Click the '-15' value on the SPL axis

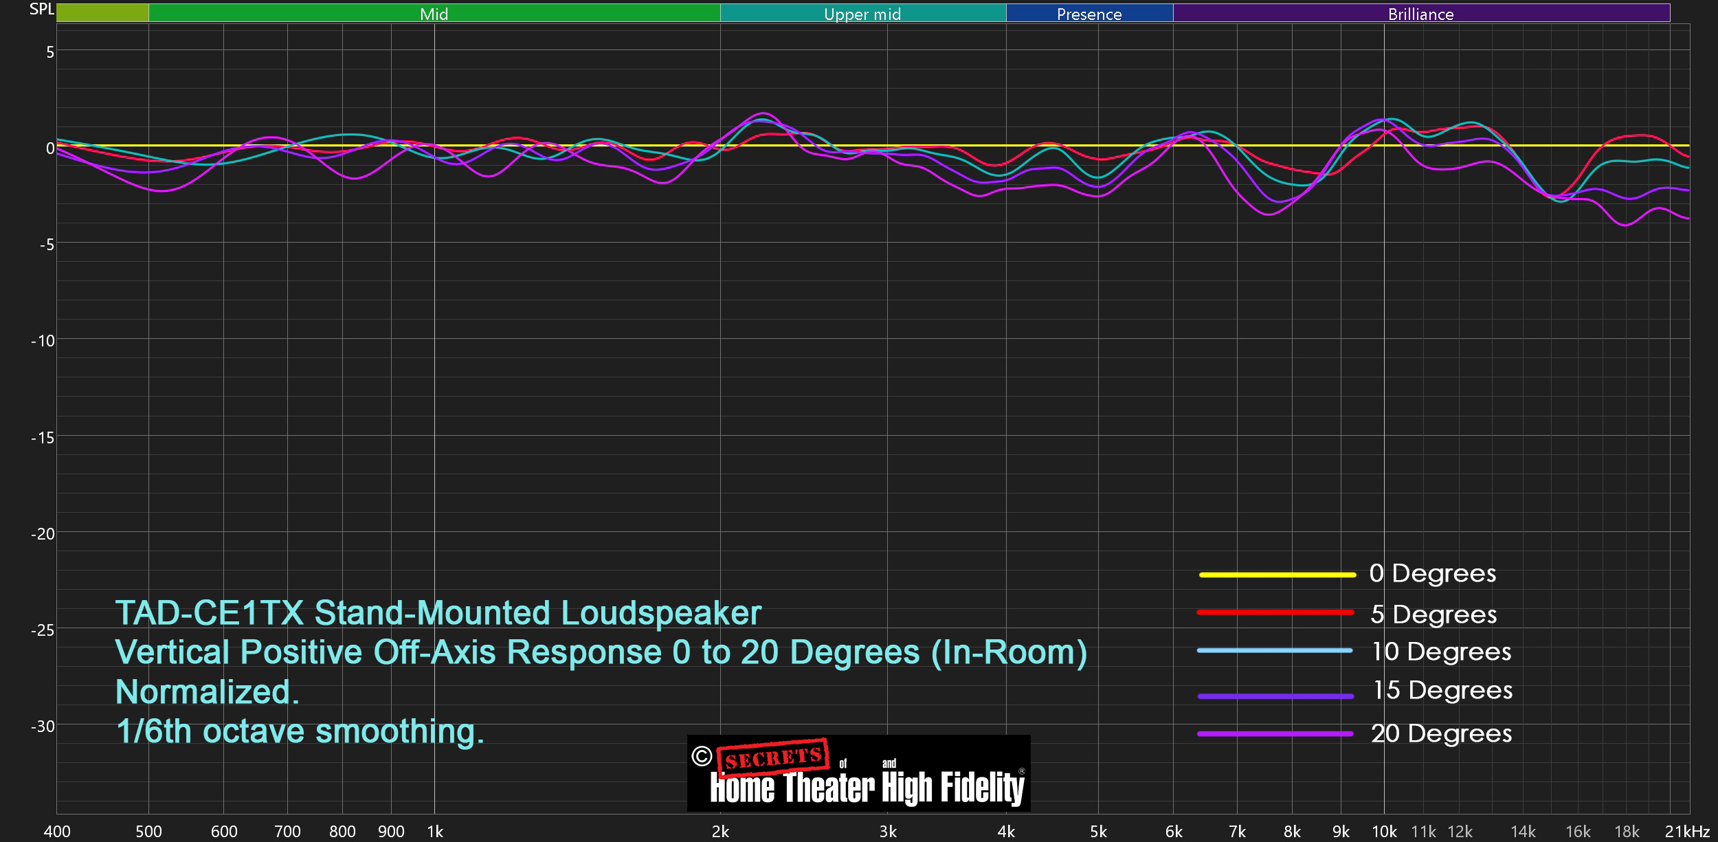(43, 438)
